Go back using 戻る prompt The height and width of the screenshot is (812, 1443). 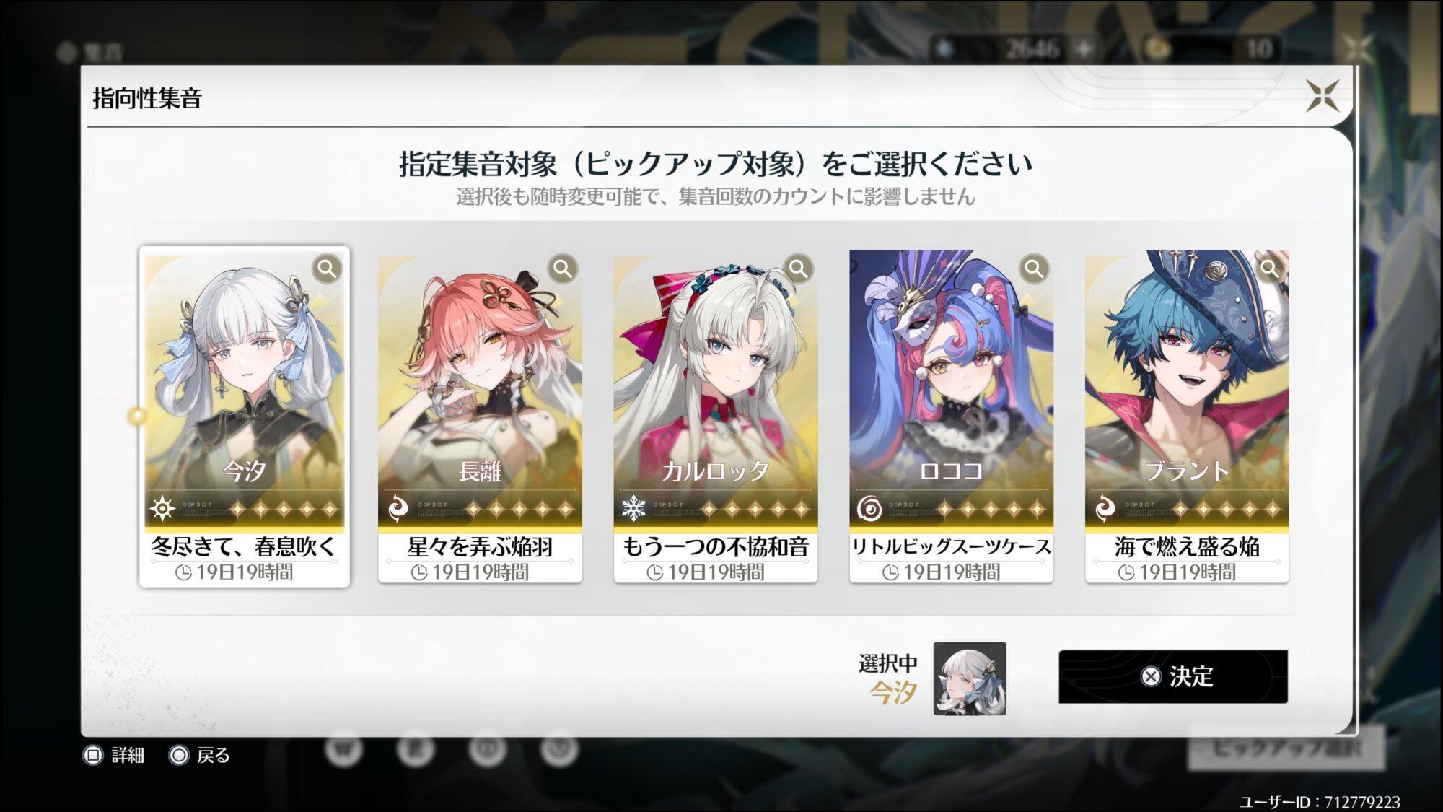pos(200,756)
